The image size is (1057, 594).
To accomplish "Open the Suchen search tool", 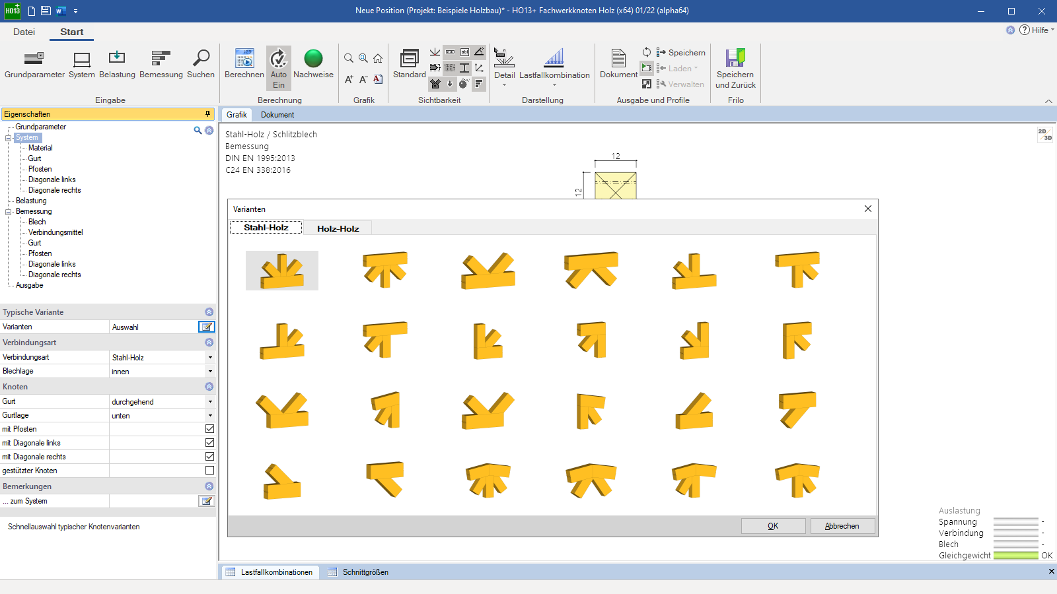I will click(201, 65).
